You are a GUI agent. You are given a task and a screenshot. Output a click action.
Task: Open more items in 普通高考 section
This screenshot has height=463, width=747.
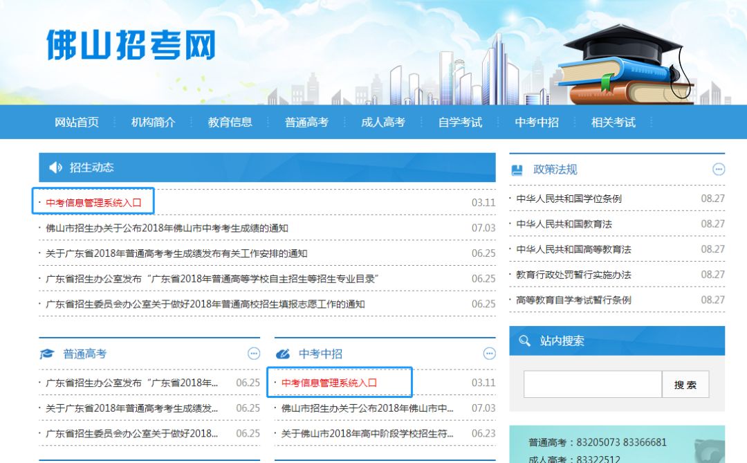tap(254, 354)
